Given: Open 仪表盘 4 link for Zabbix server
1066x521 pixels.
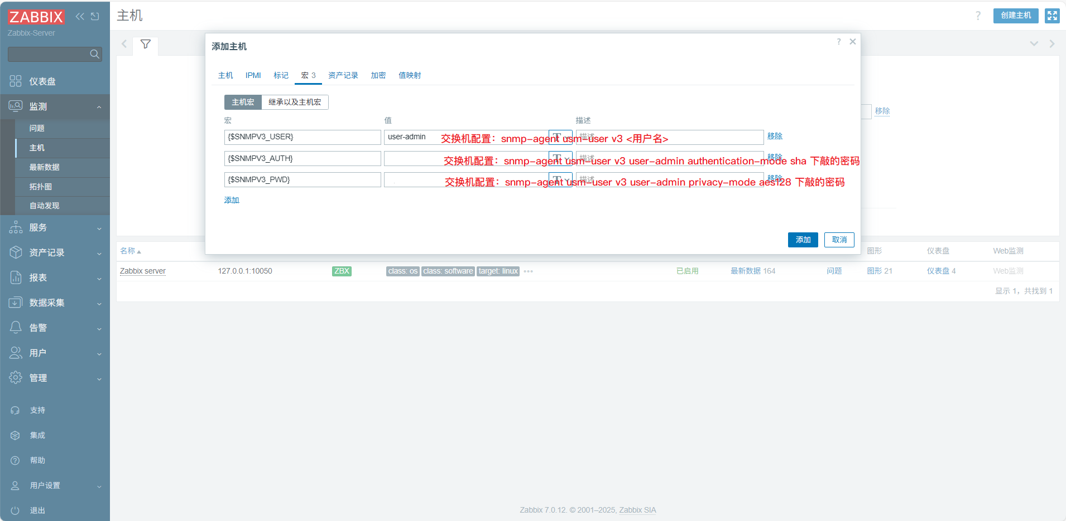Looking at the screenshot, I should tap(942, 271).
